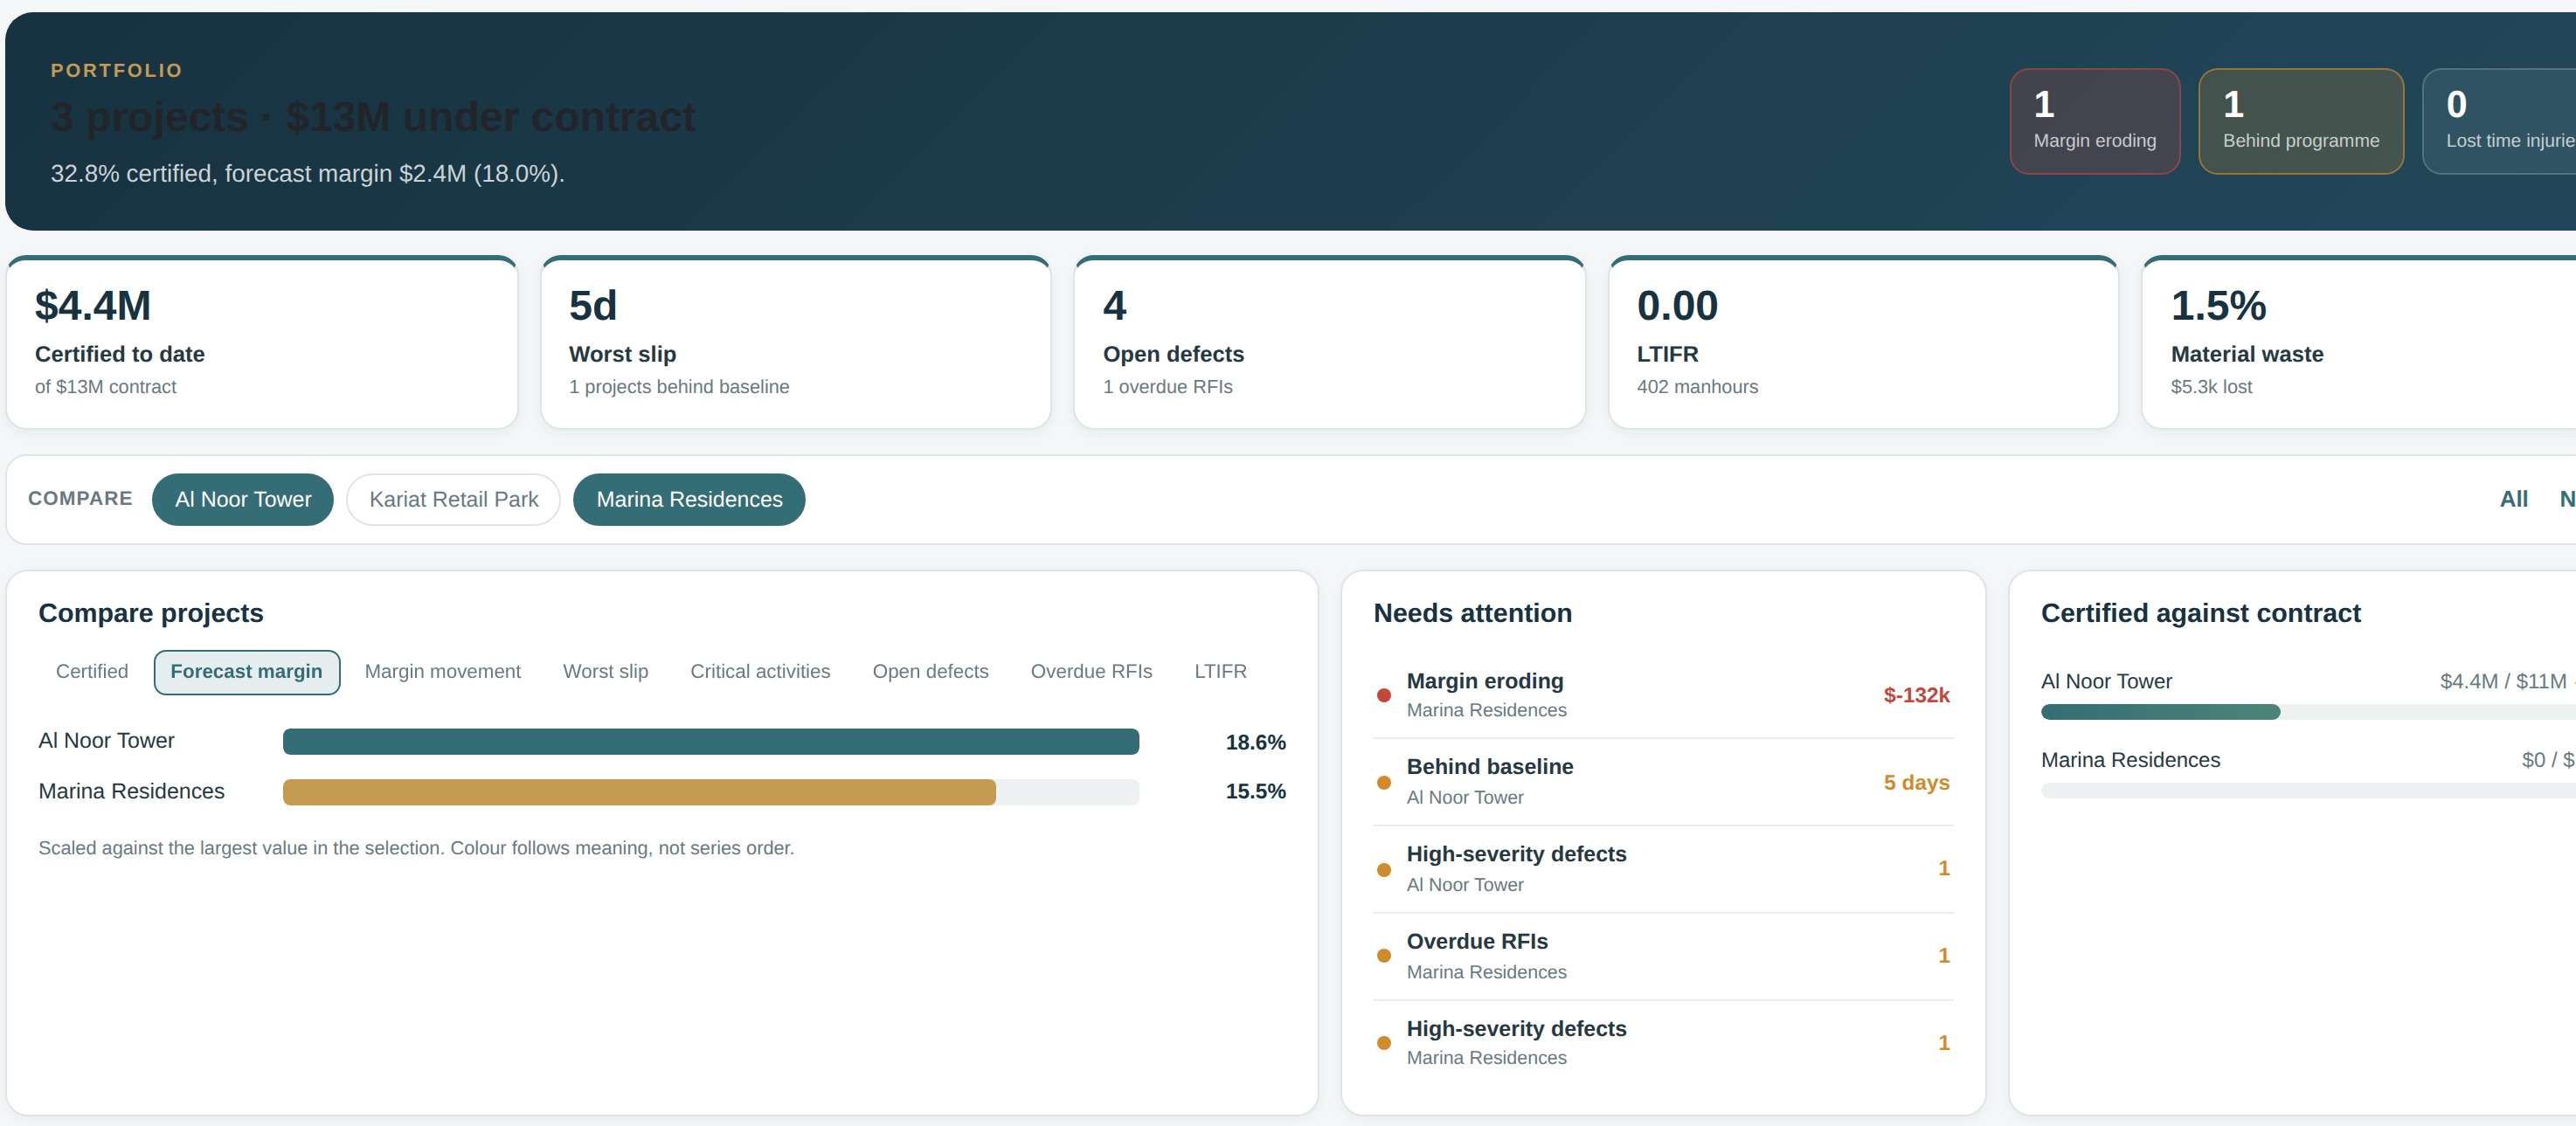Viewport: 2576px width, 1126px height.
Task: Select the Forecast margin tab
Action: pyautogui.click(x=246, y=671)
